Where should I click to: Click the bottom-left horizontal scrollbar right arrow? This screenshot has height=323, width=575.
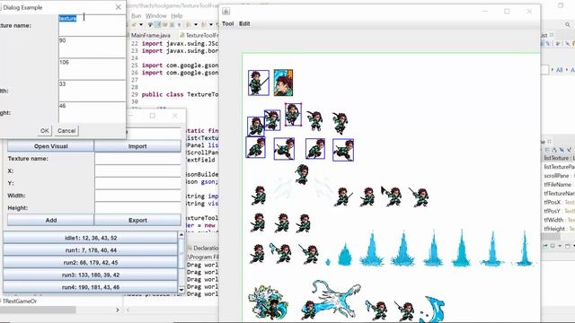point(118,310)
